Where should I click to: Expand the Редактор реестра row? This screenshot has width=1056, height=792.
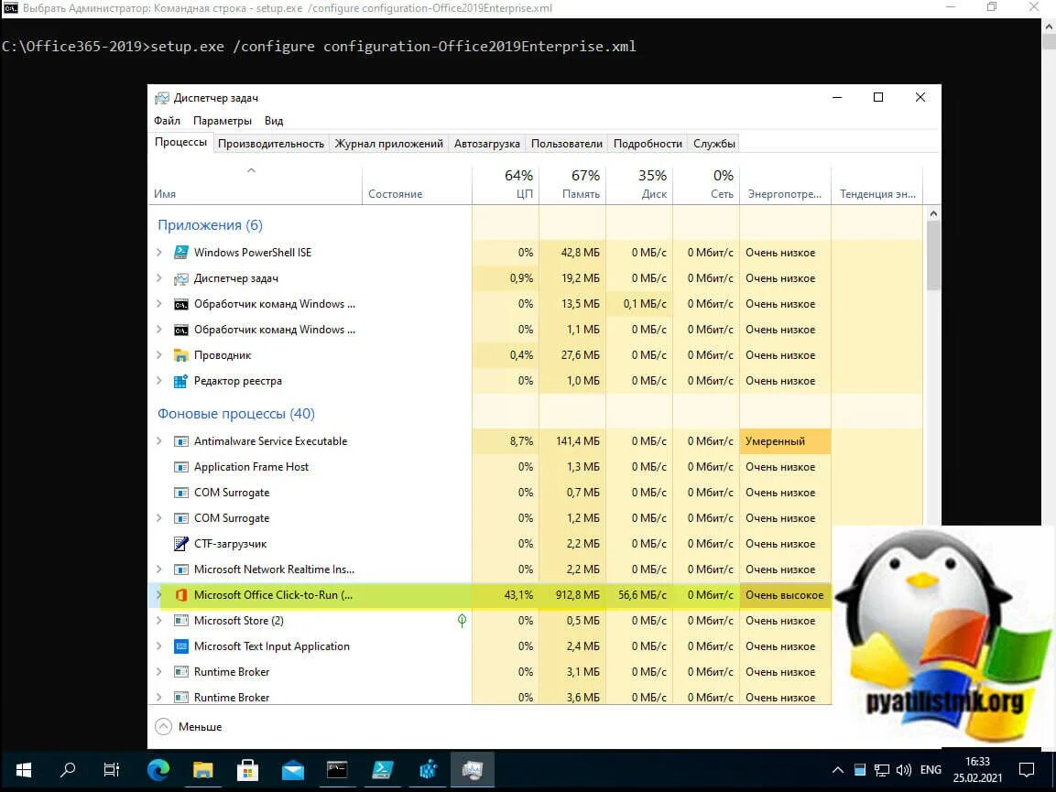pyautogui.click(x=159, y=381)
